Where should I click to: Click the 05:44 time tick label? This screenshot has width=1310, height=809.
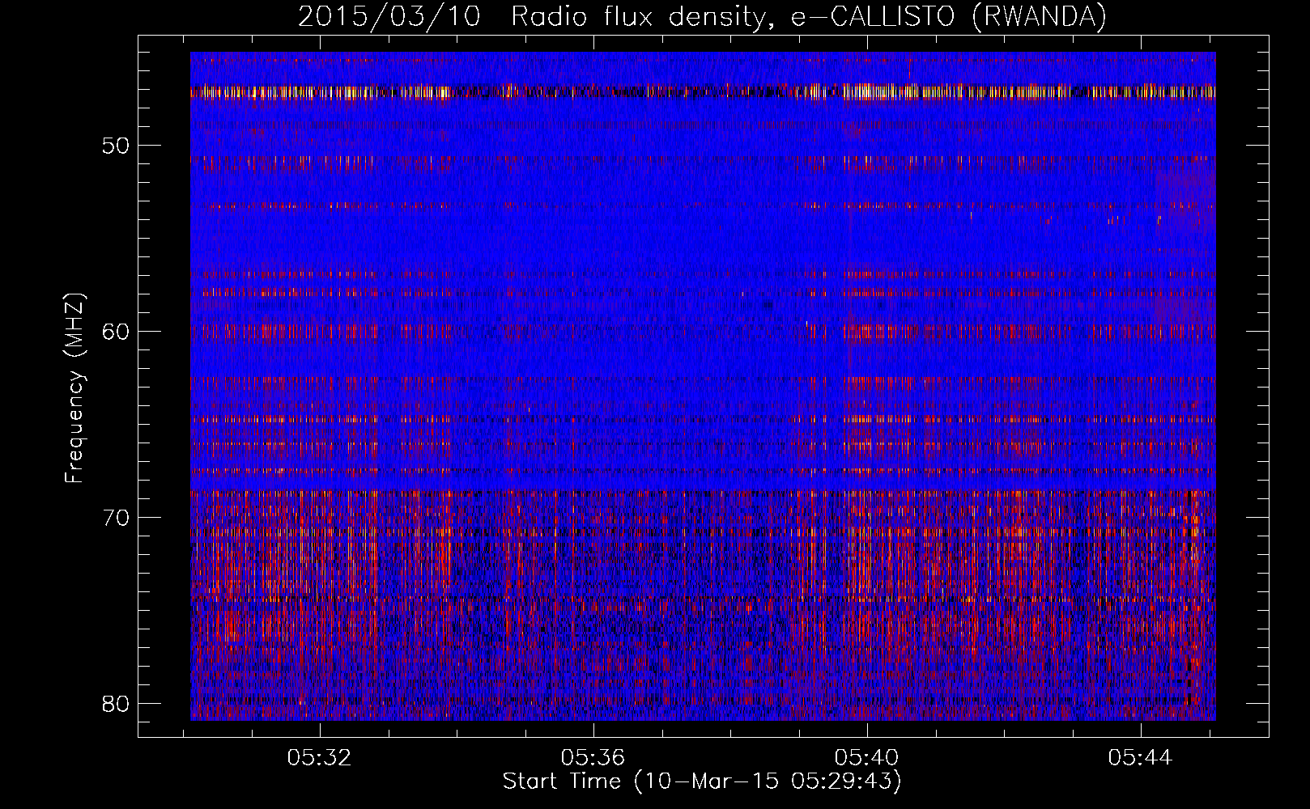pyautogui.click(x=1141, y=758)
